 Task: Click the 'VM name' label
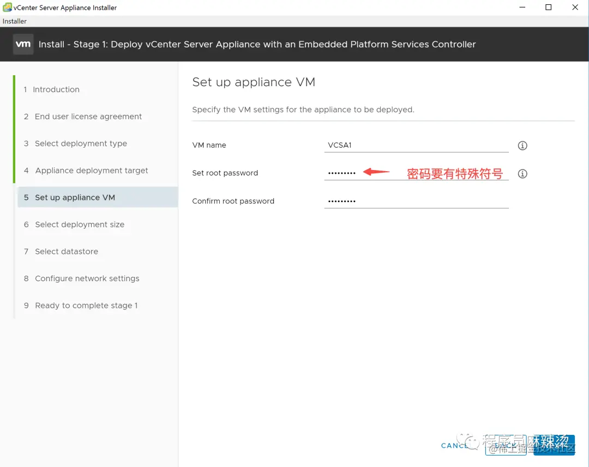[x=209, y=145]
